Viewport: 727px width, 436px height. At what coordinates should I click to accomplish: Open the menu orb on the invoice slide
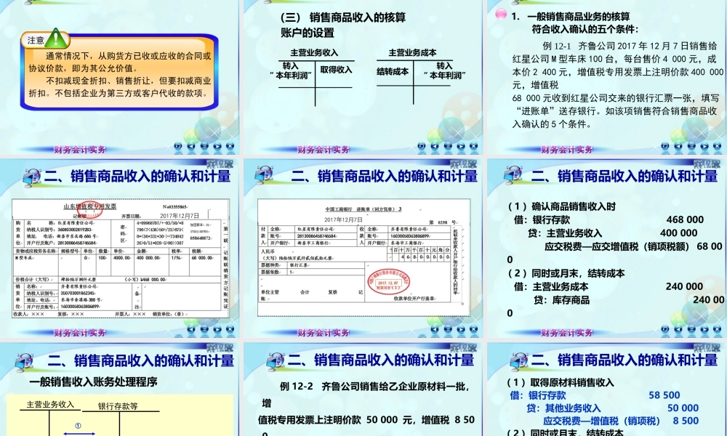204,329
